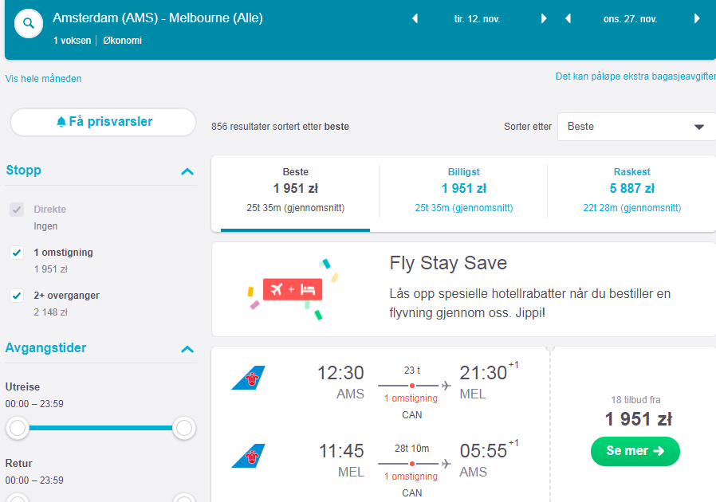Open the Sorter etter Beste dropdown
This screenshot has width=716, height=502.
(636, 127)
